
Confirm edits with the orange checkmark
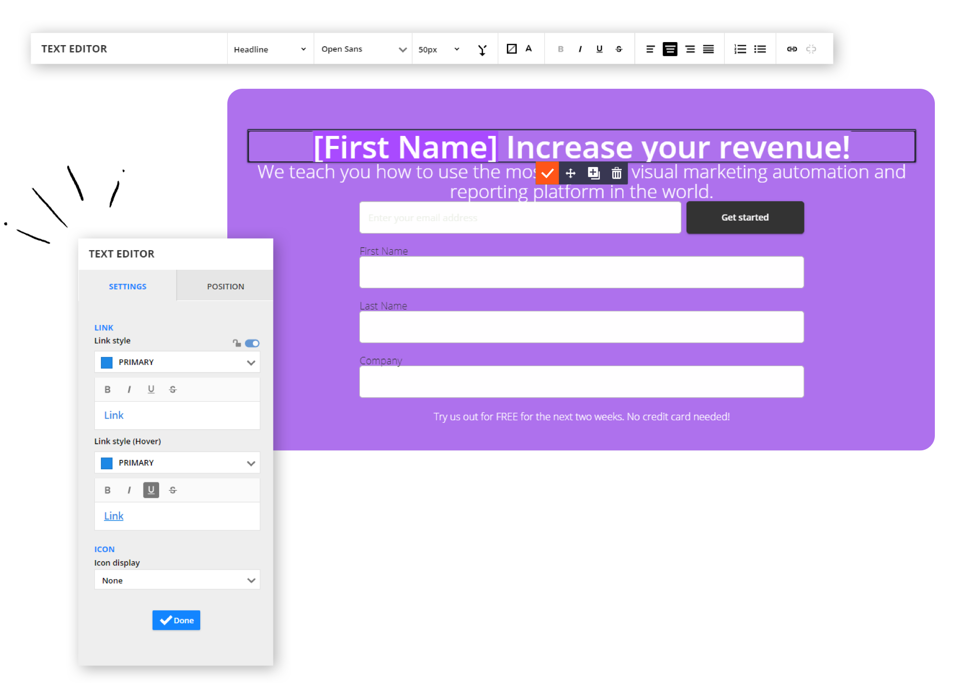(547, 172)
